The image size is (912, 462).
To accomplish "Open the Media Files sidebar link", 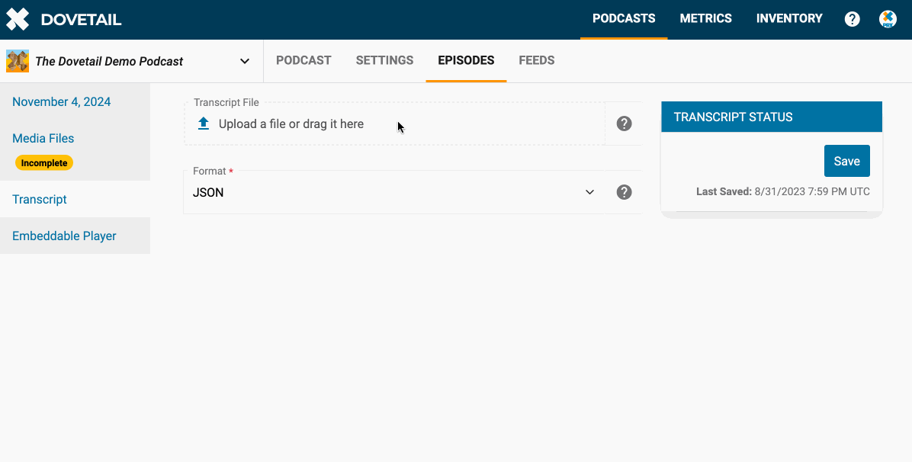I will pyautogui.click(x=43, y=139).
